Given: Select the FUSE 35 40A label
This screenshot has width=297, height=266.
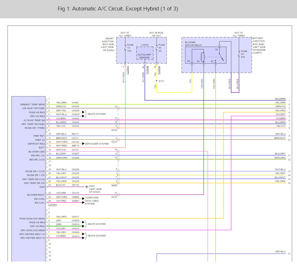Looking at the screenshot, I should 244,54.
